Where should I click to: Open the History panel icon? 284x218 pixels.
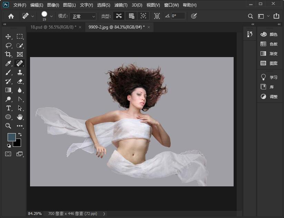(x=250, y=34)
